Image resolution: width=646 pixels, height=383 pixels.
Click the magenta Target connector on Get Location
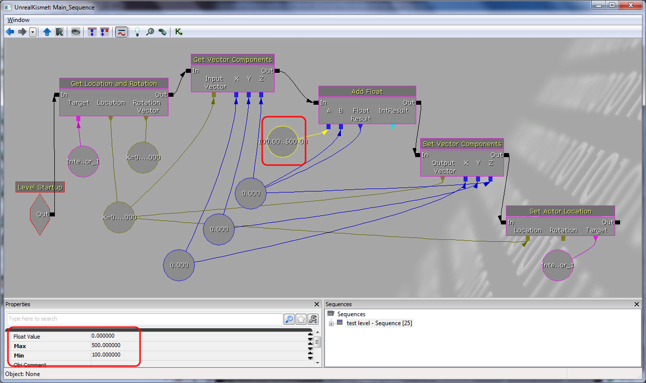point(78,119)
